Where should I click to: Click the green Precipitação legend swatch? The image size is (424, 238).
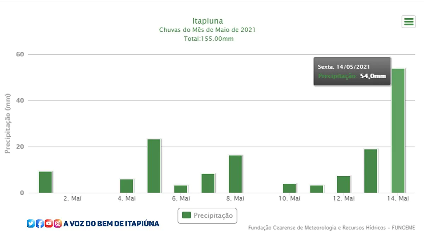186,215
